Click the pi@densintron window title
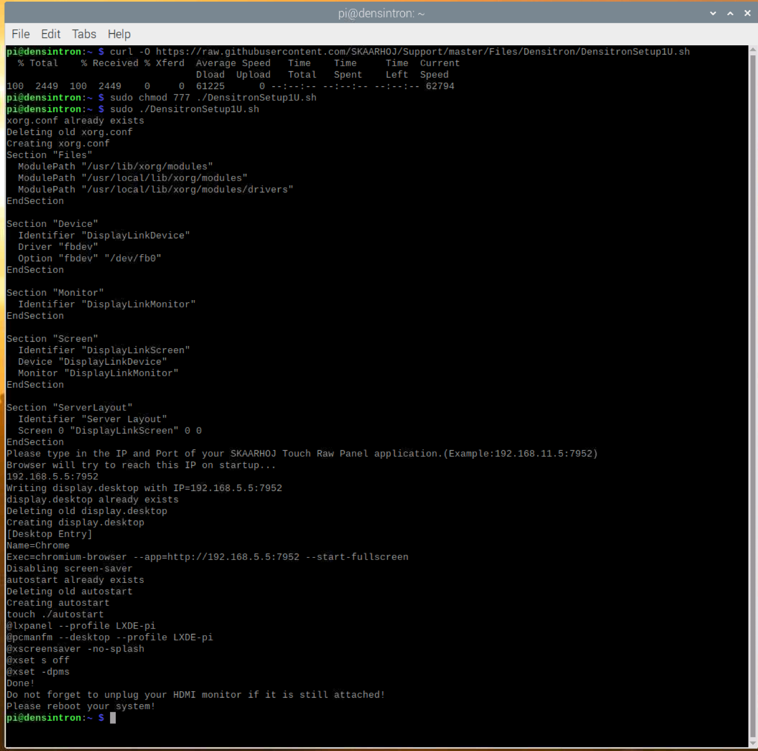The image size is (758, 751). (x=381, y=13)
